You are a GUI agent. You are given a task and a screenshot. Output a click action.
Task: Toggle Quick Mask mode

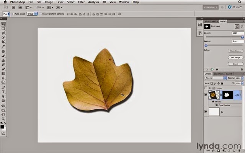pos(3,133)
